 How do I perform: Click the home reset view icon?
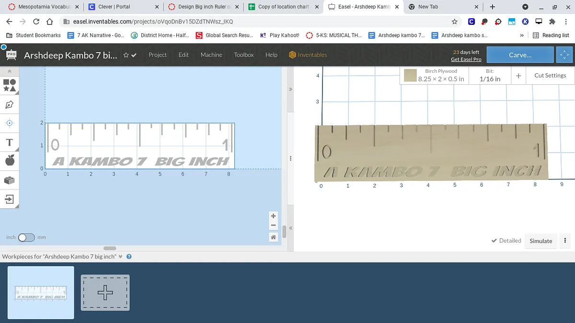[273, 237]
